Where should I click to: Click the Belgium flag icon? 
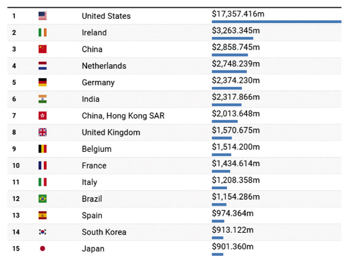click(42, 149)
